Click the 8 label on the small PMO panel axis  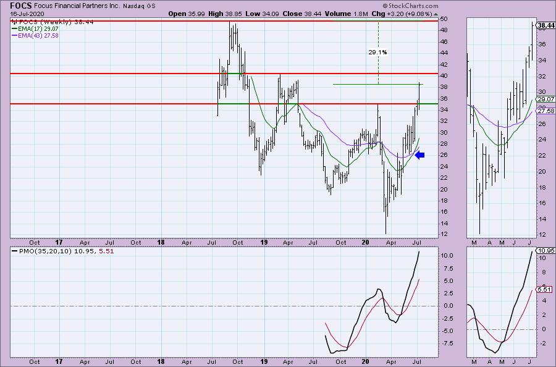(x=544, y=272)
